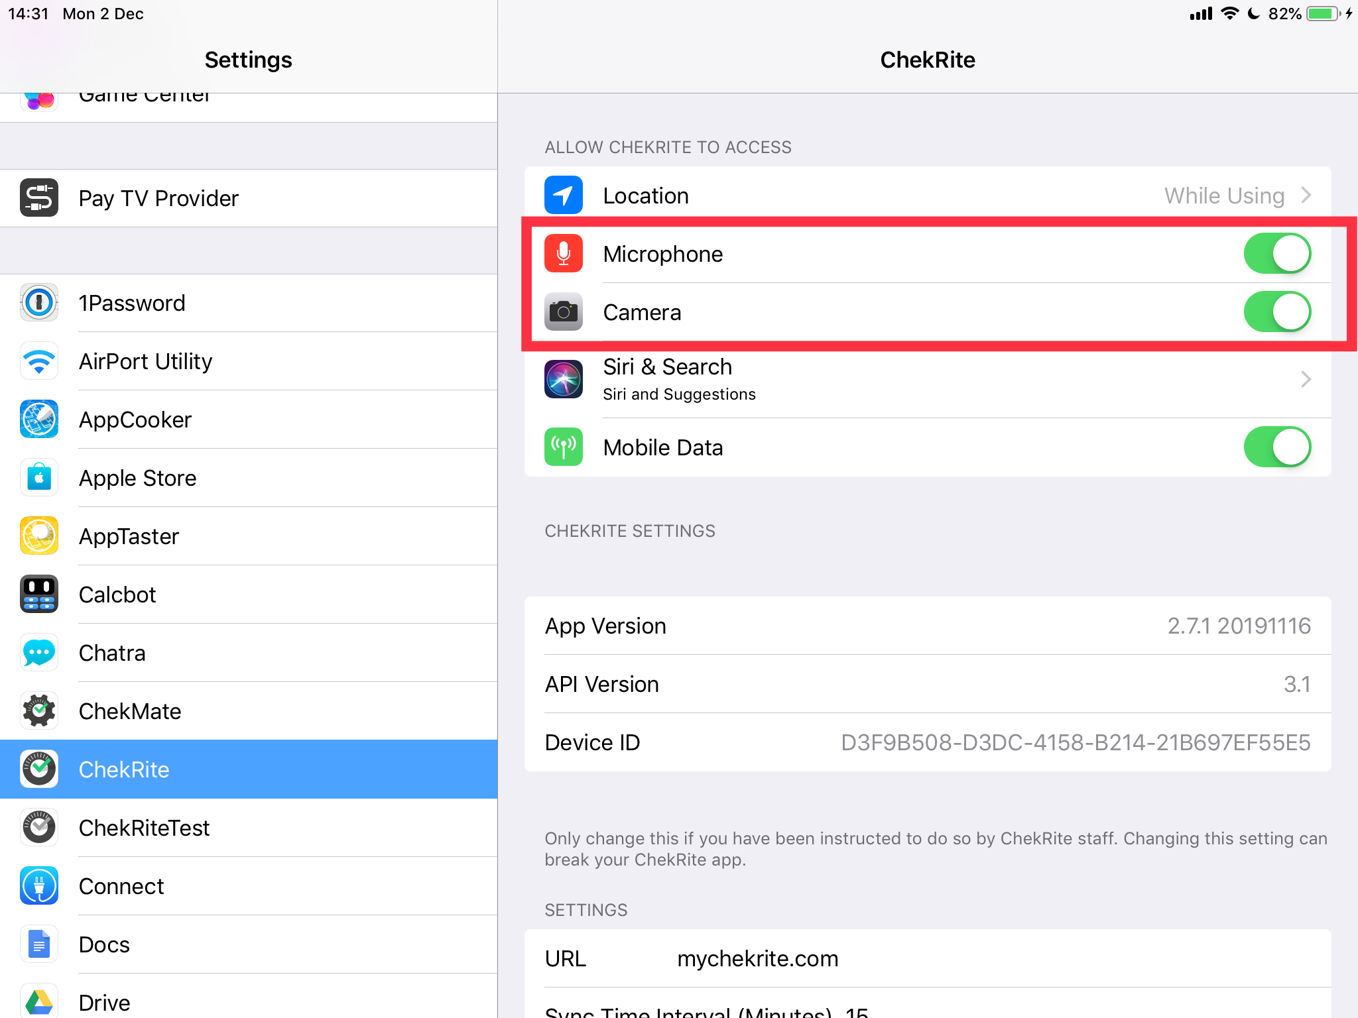1358x1018 pixels.
Task: Tap the grey Camera icon
Action: click(564, 311)
